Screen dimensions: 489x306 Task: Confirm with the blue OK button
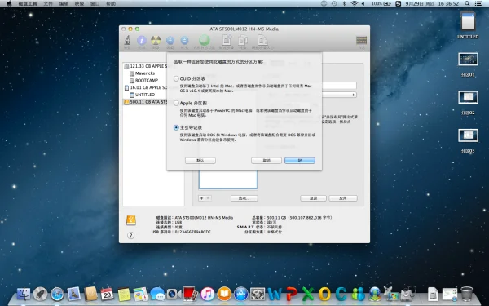[x=300, y=161]
